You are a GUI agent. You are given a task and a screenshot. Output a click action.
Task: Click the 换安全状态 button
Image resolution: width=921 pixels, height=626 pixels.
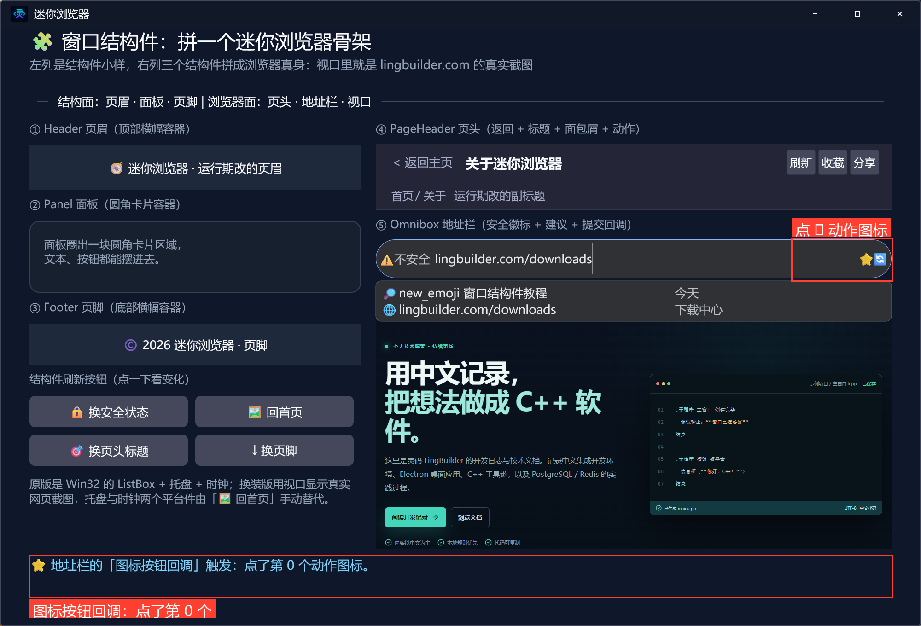(x=109, y=412)
